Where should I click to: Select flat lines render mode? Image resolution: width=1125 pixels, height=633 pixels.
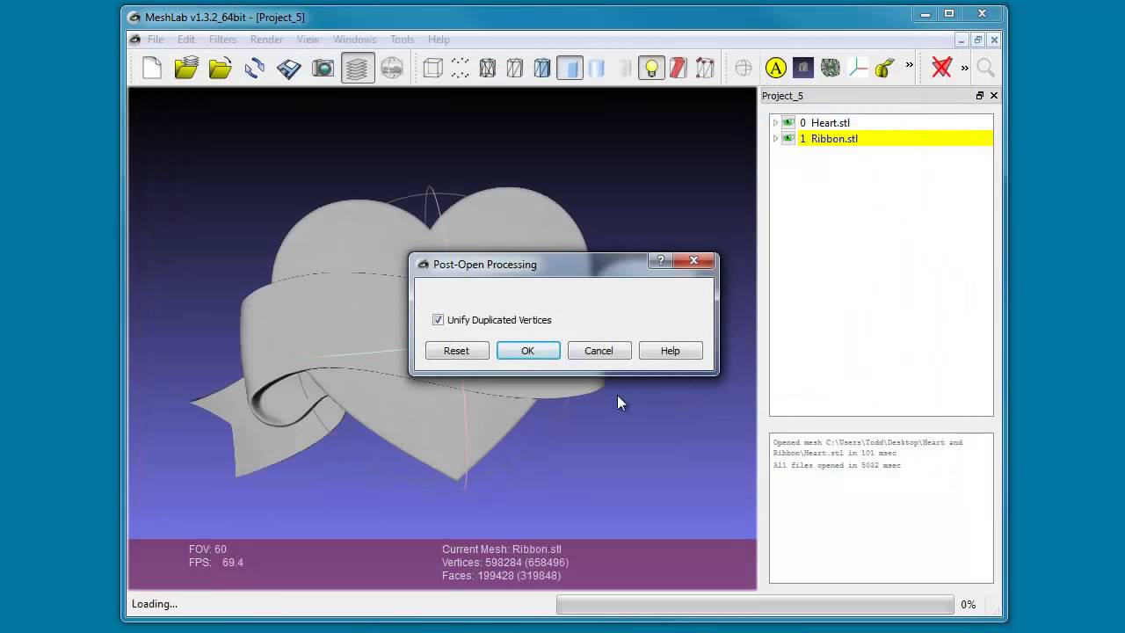tap(542, 68)
